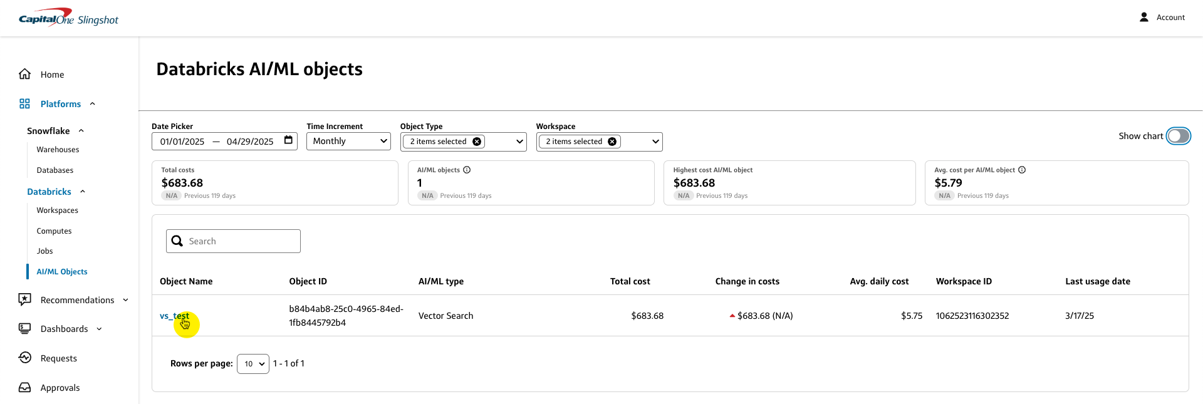Sort by Object Name column header

point(186,281)
